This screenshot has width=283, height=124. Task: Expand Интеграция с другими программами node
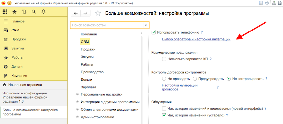(x=77, y=102)
